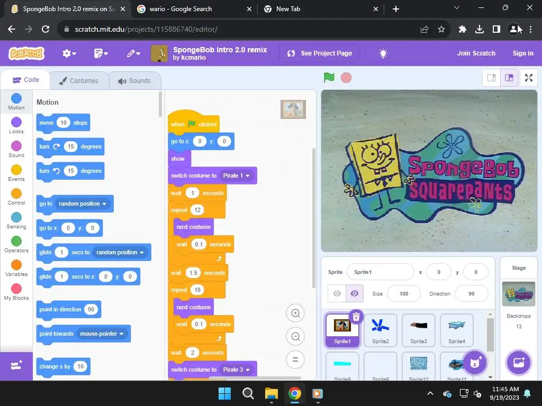
Task: Switch to the Costumes tab
Action: pyautogui.click(x=79, y=81)
